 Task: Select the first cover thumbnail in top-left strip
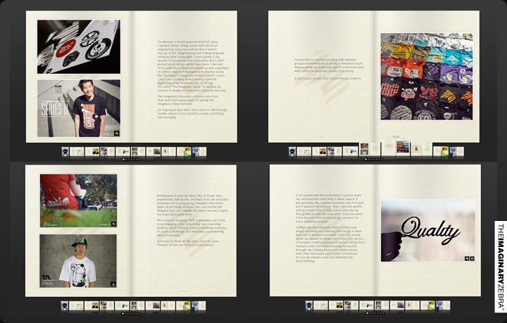(65, 151)
